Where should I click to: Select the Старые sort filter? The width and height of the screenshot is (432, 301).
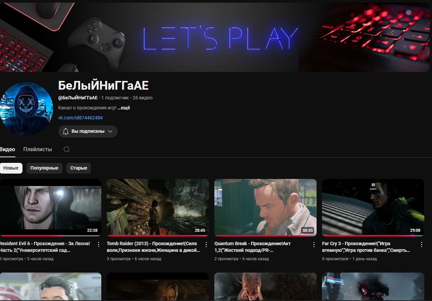[79, 168]
